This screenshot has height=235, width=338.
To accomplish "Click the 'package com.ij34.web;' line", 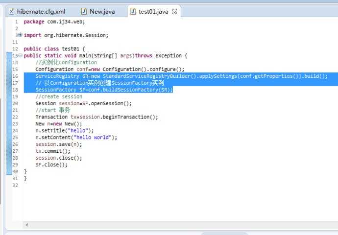I will 54,22.
